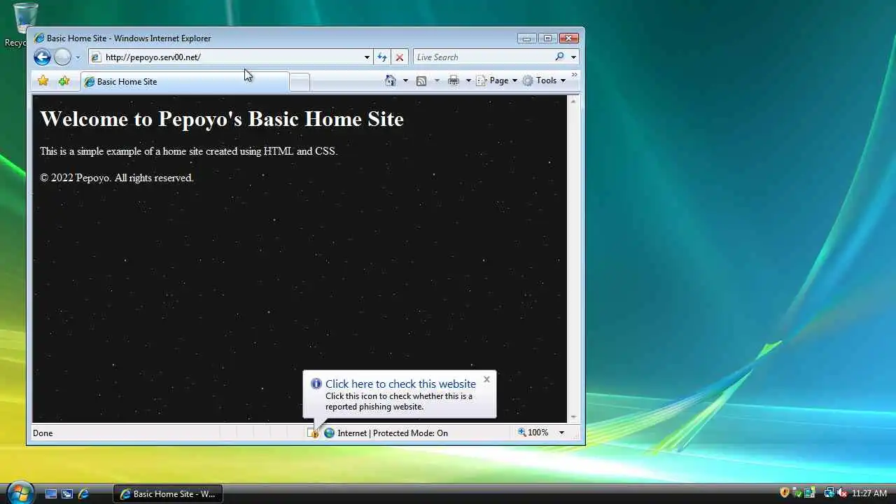Open a new blank tab
This screenshot has height=504, width=896.
[x=300, y=82]
